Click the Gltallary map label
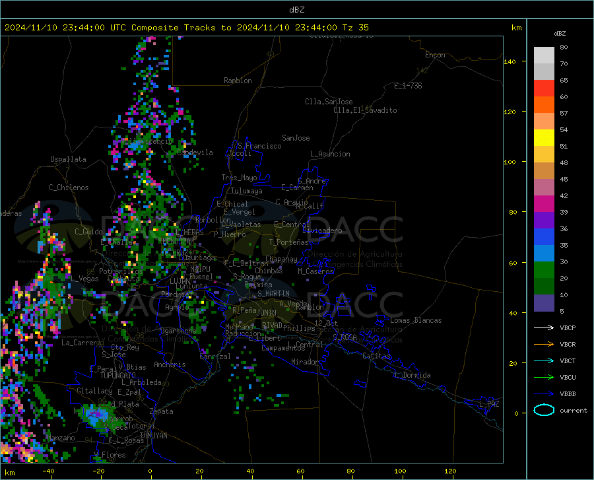Screen dimensions: 594x480 pyautogui.click(x=94, y=391)
